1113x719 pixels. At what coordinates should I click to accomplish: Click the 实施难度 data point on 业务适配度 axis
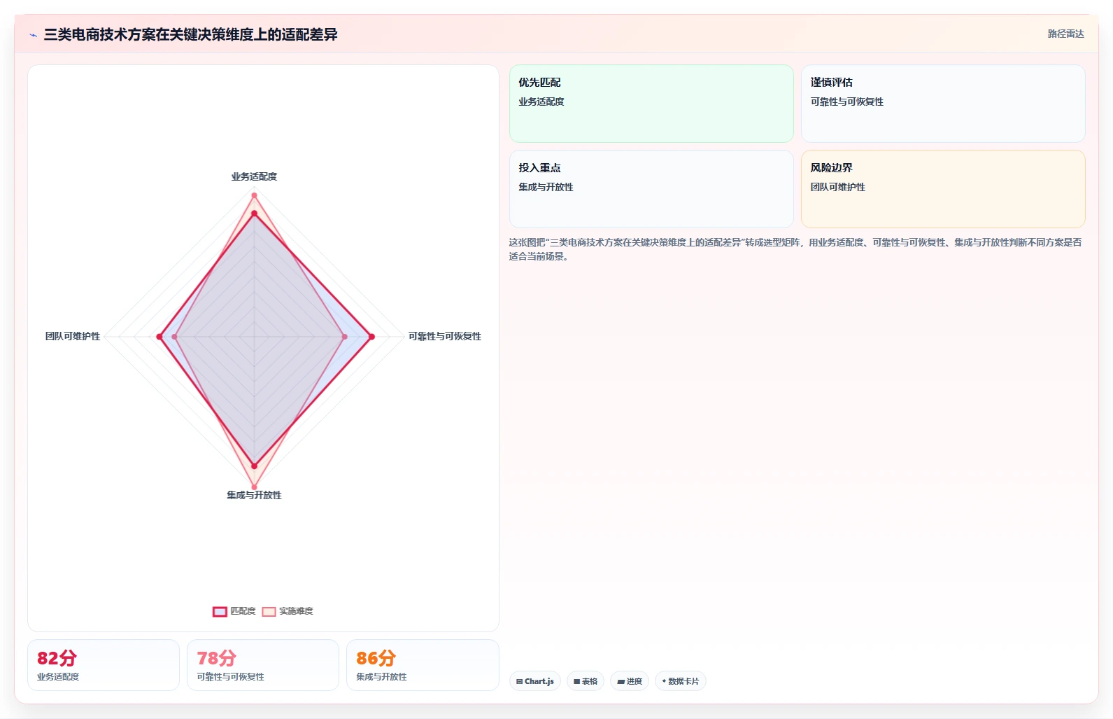pos(254,195)
